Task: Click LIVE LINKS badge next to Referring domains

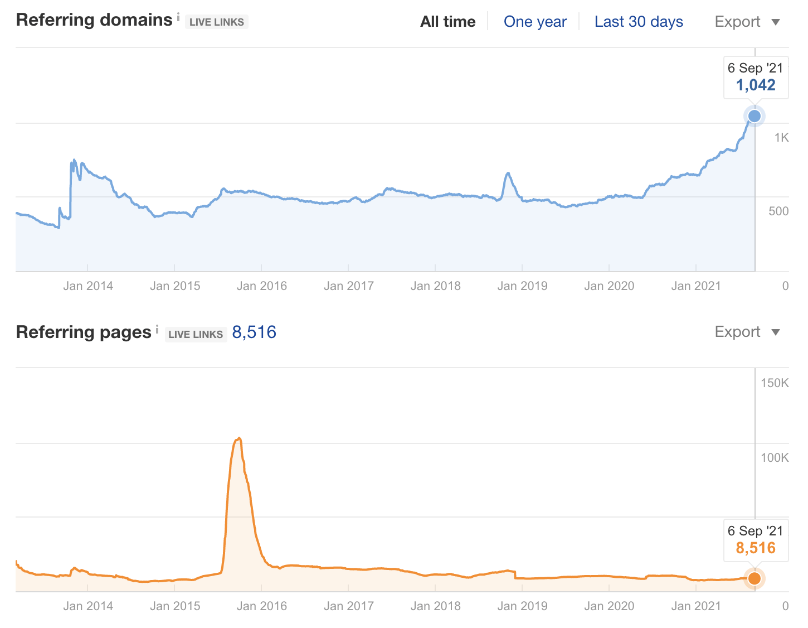Action: click(217, 22)
